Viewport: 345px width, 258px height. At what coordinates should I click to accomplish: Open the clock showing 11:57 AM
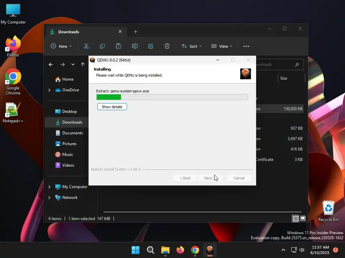(x=320, y=250)
